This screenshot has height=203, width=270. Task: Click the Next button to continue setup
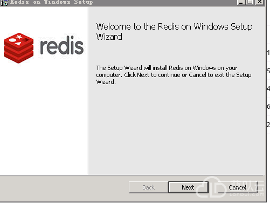(188, 187)
